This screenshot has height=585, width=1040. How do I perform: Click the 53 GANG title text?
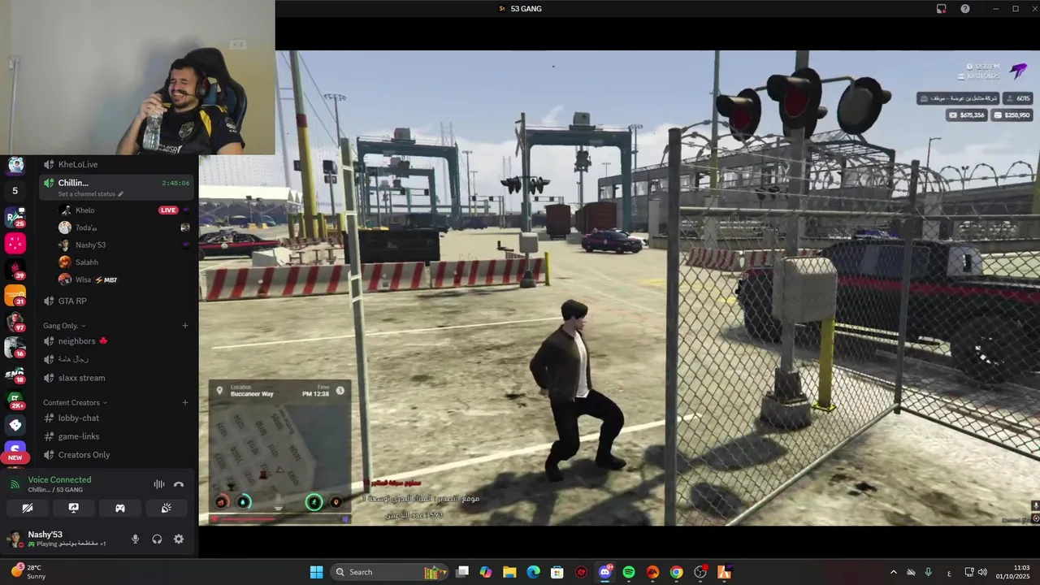[x=526, y=9]
